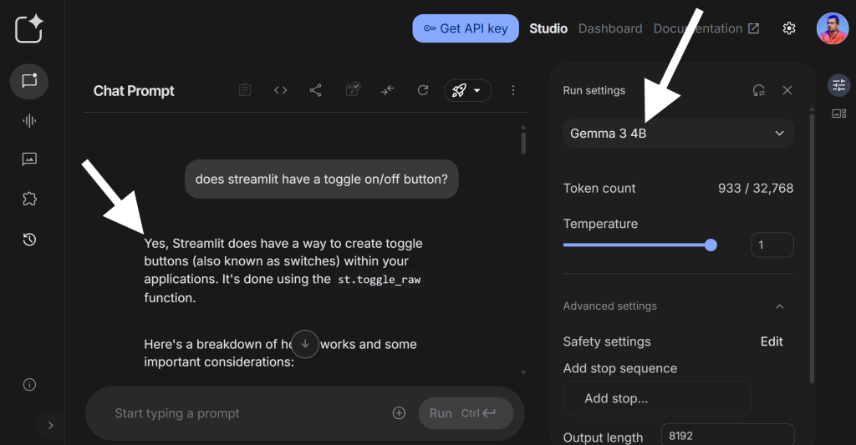Click the run settings panel scrollbar
The width and height of the screenshot is (856, 445).
click(812, 248)
